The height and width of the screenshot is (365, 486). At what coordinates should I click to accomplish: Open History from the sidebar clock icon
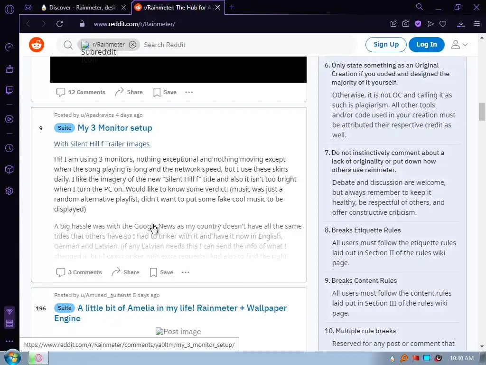tap(9, 148)
